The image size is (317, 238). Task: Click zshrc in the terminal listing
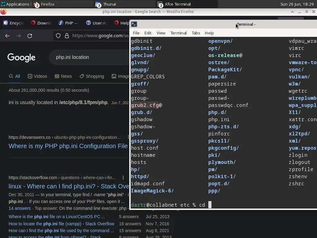(x=296, y=183)
